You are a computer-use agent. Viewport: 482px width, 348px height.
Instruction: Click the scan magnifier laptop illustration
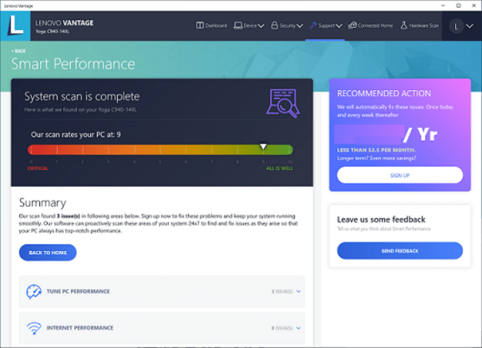pos(283,103)
